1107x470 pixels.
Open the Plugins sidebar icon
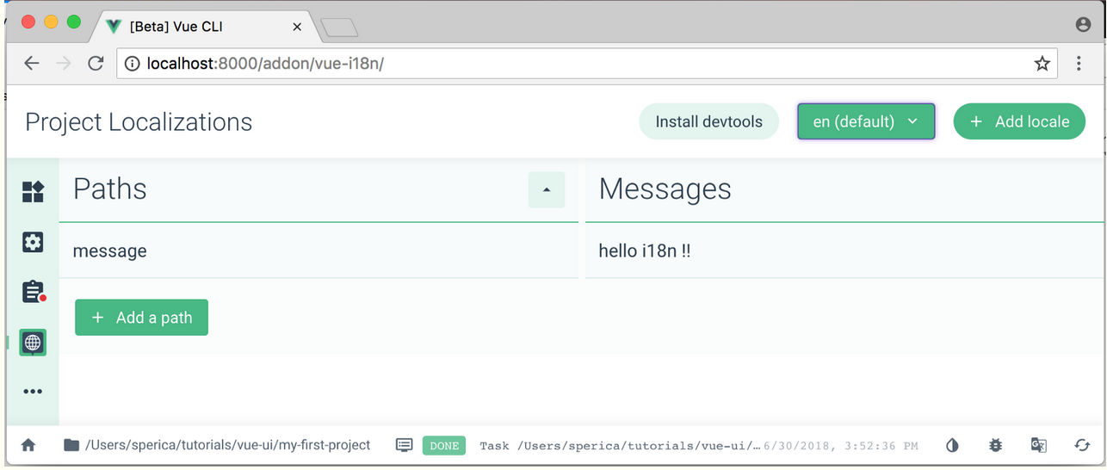(33, 192)
